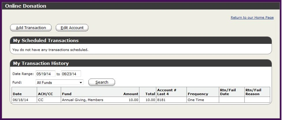This screenshot has height=120, width=282.
Task: Select the 8181 account number cell
Action: pyautogui.click(x=161, y=100)
